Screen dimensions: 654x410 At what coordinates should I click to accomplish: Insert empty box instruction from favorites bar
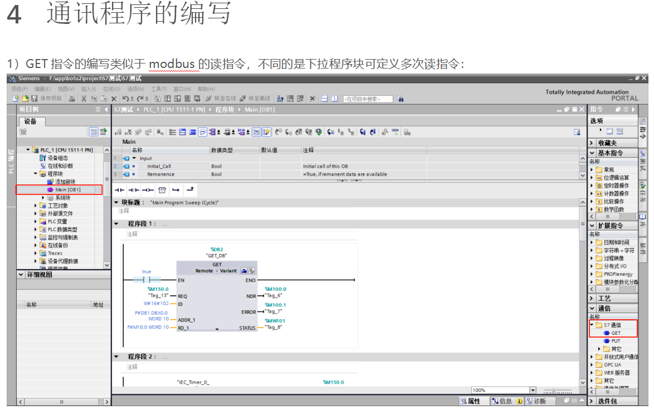[x=162, y=190]
